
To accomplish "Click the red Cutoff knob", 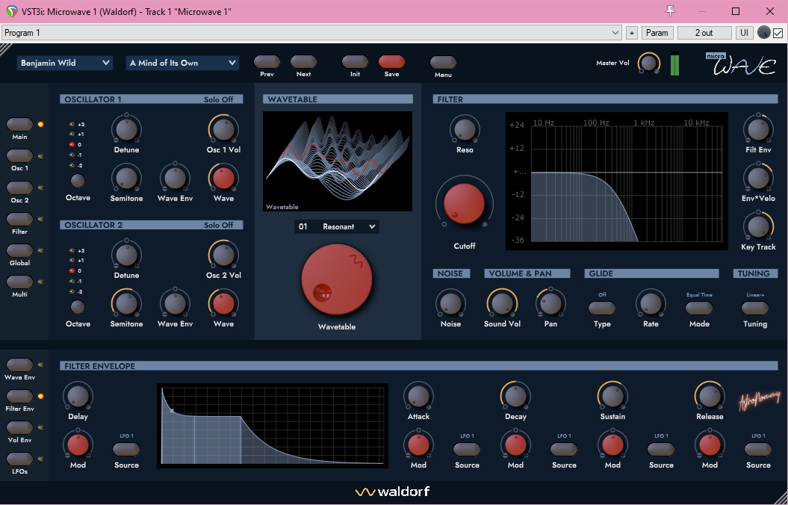I will (x=465, y=203).
